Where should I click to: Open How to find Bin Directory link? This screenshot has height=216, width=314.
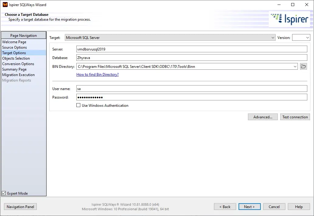[x=98, y=75]
